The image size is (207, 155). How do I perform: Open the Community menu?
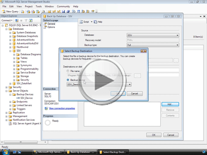pyautogui.click(x=63, y=7)
